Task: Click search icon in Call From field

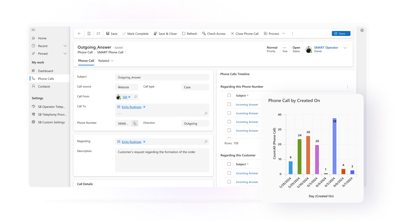Action: coord(136,97)
